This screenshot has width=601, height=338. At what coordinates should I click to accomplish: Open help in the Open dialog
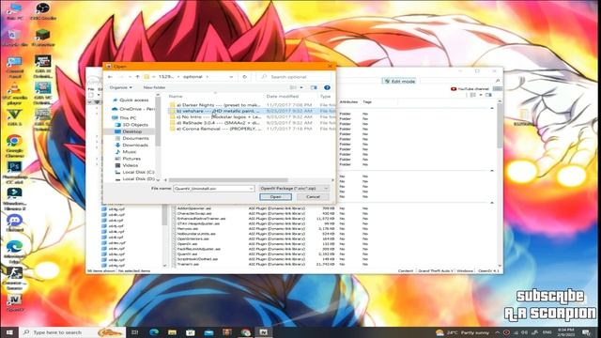point(327,87)
